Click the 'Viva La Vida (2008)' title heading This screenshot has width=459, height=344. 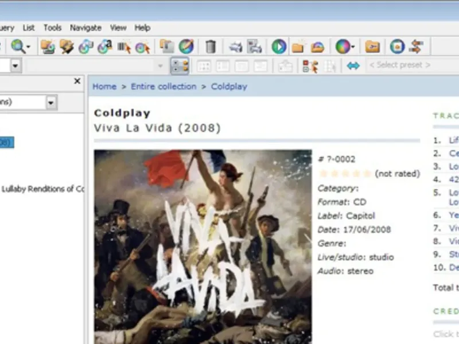pyautogui.click(x=157, y=128)
